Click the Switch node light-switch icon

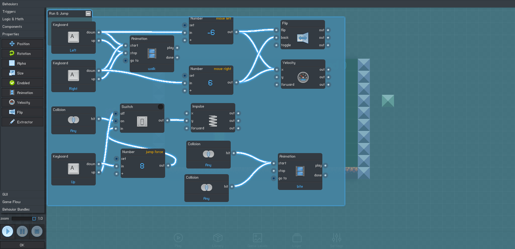point(142,121)
